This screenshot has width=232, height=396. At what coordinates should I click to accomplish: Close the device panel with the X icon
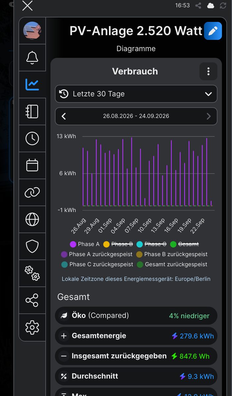[28, 6]
